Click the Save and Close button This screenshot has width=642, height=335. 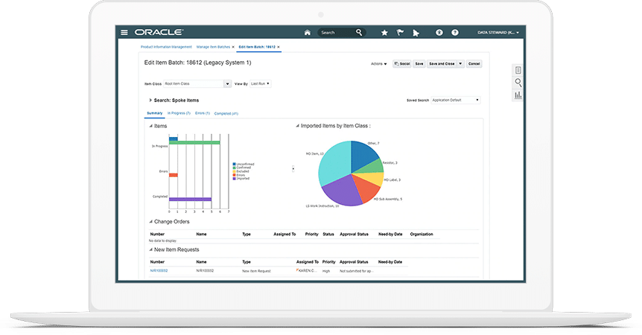coord(442,64)
